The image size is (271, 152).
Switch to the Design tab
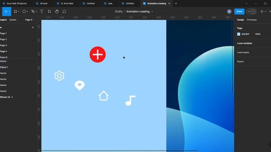click(241, 20)
